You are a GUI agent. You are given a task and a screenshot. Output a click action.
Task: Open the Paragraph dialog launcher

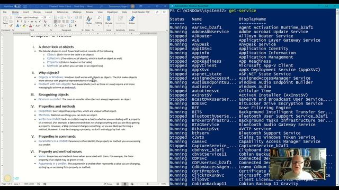(83, 30)
